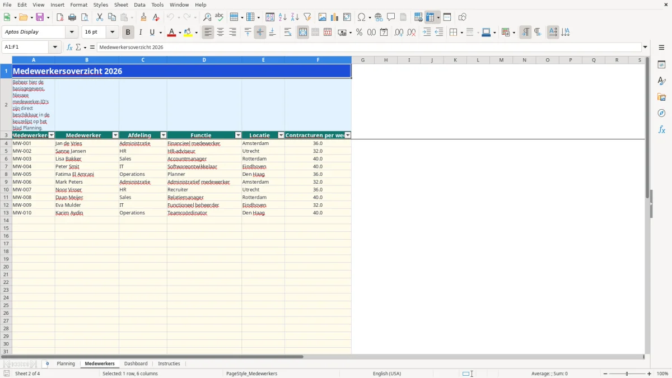Screen dimensions: 672x378
Task: Open Print Preview from the toolbar
Action: pyautogui.click(x=84, y=17)
